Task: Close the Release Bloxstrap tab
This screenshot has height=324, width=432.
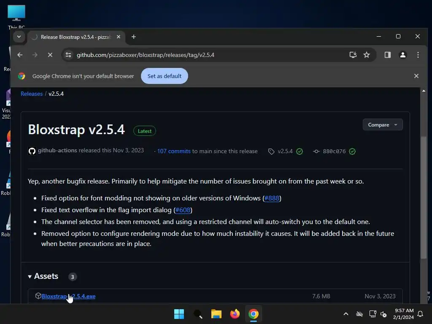Action: (x=119, y=37)
